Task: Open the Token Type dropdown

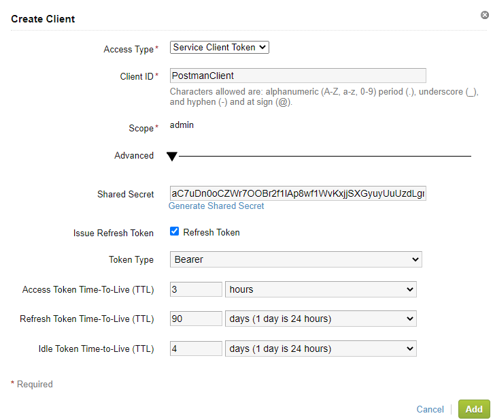Action: click(x=296, y=259)
